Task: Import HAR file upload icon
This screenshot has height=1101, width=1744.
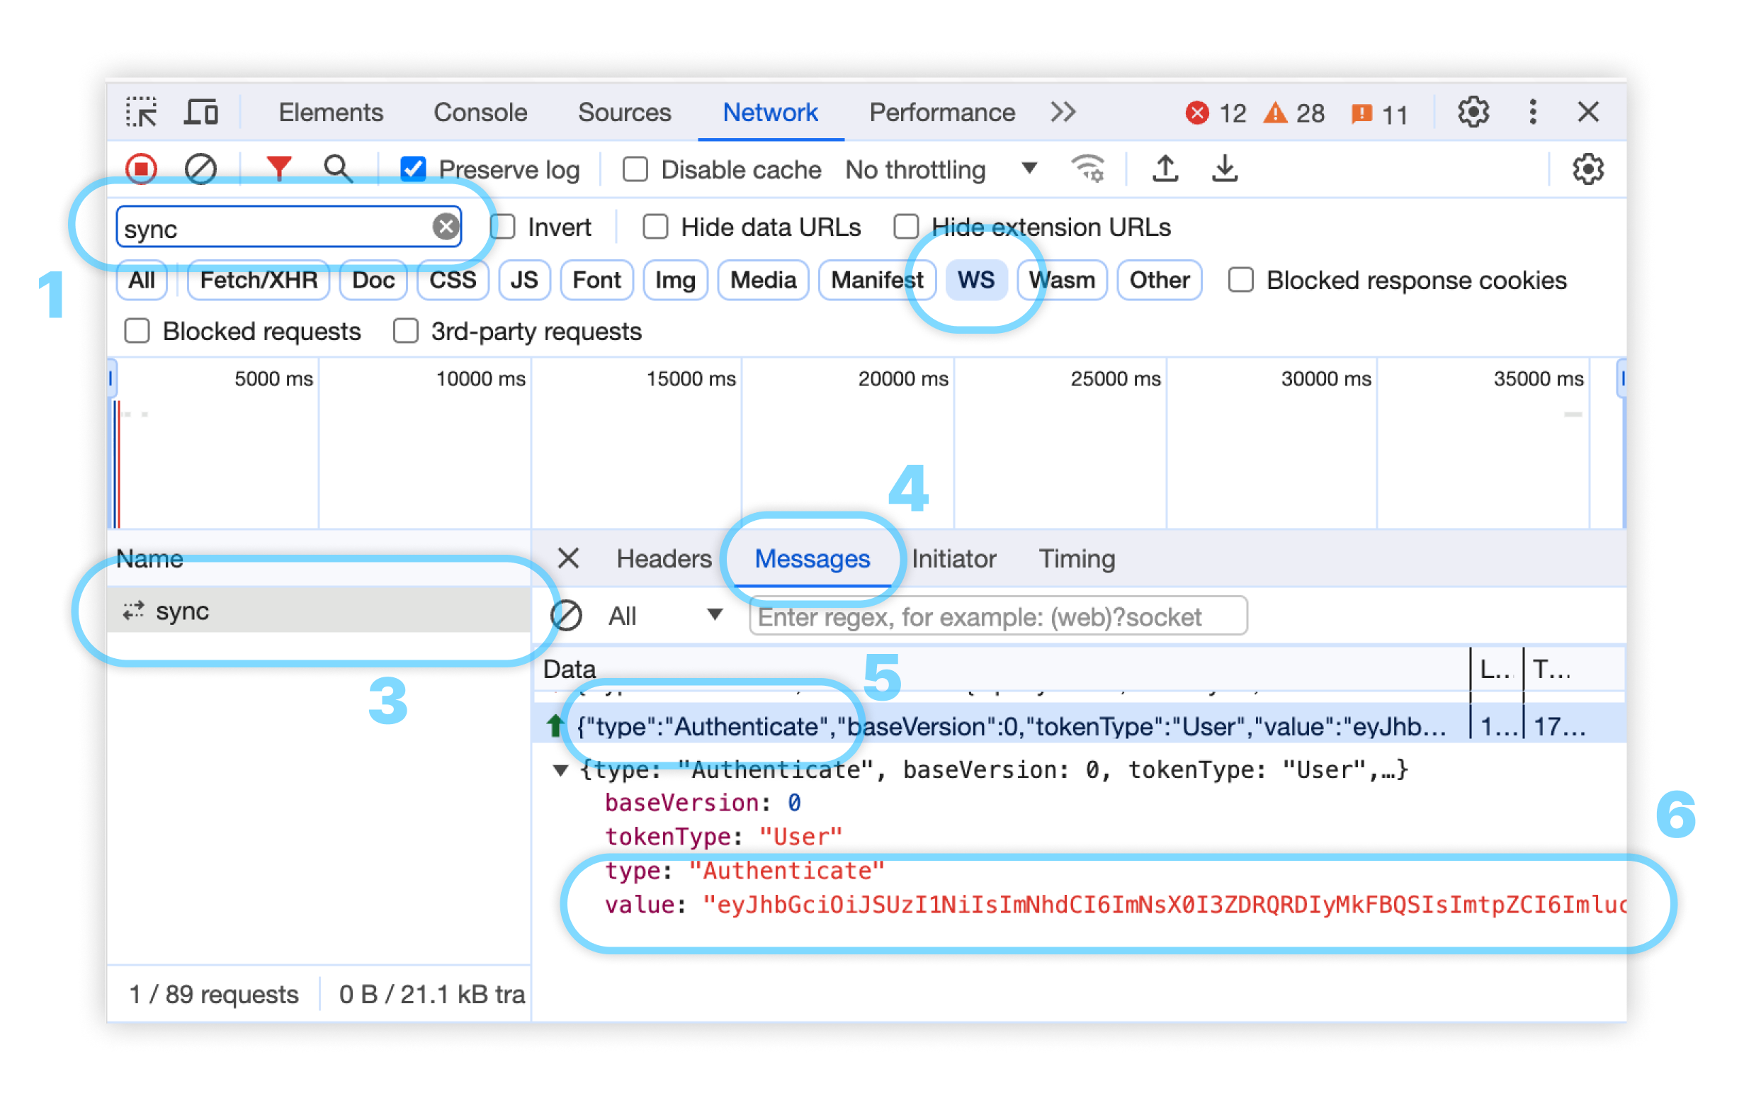Action: (x=1165, y=169)
